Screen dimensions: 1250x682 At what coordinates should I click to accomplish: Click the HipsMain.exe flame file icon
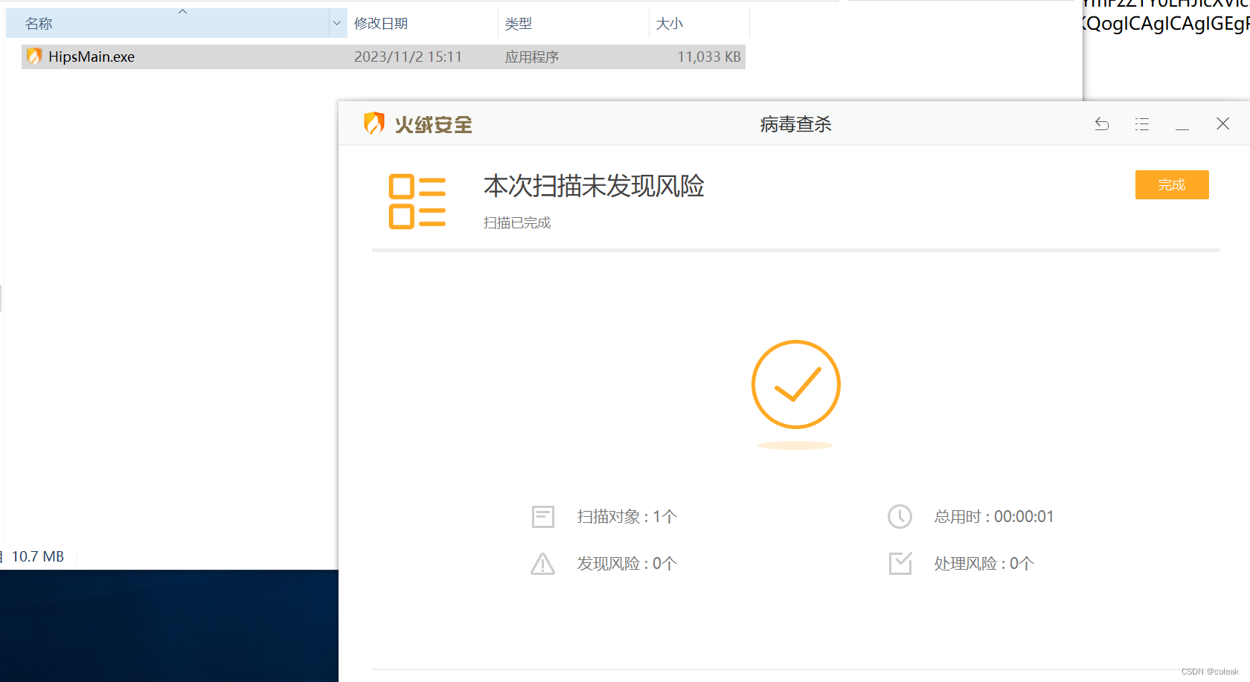coord(34,57)
